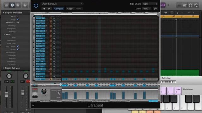This screenshot has width=202, height=113.
Task: Click the pan knob for Cymbal voice
Action: [54, 46]
